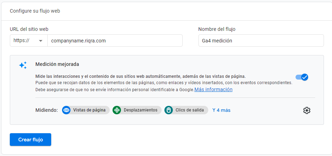
Task: Click the Medición mejorada sparkle icon
Action: (x=23, y=65)
